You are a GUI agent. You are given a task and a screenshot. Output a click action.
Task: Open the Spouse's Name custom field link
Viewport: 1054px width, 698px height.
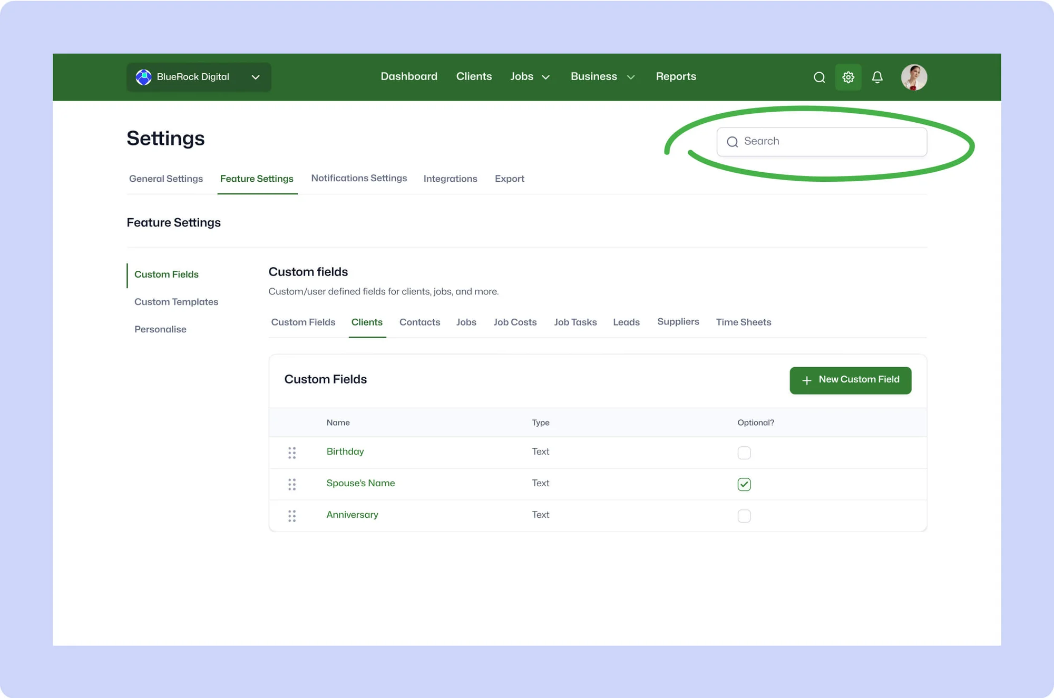360,483
